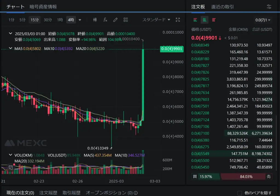280x196 pixels.
Task: Set chart interval to 1時
Action: (60, 20)
